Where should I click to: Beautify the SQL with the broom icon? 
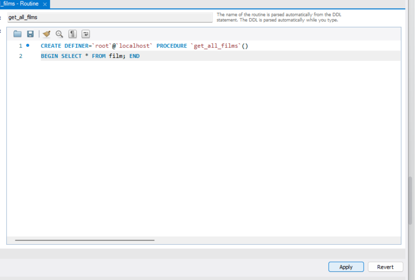(47, 34)
